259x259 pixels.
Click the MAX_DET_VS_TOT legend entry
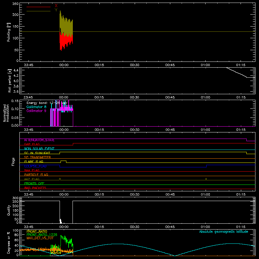point(40,238)
